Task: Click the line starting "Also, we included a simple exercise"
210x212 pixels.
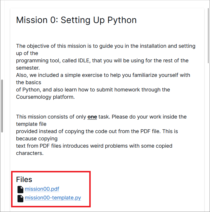Action: point(103,75)
